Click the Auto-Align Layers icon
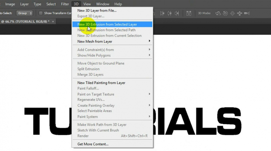 click(x=189, y=13)
